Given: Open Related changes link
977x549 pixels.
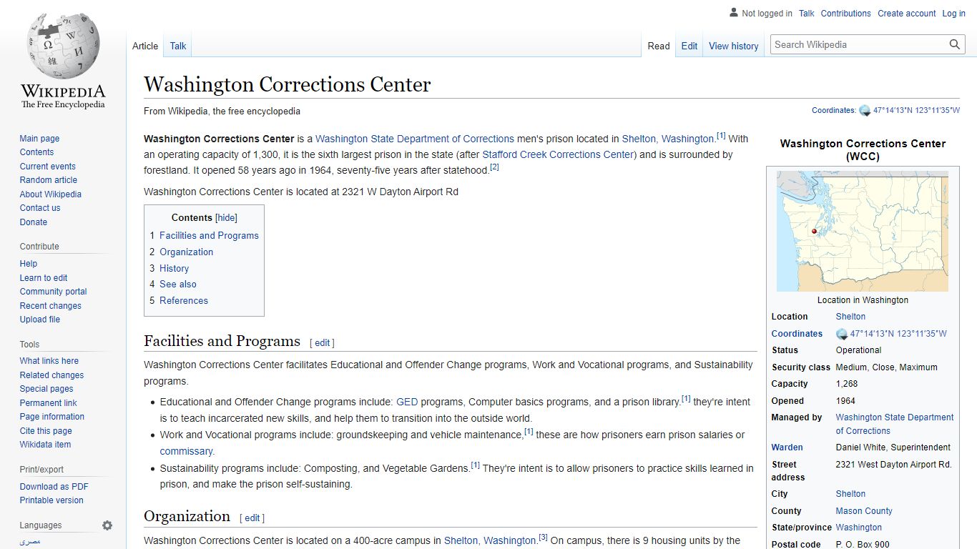Looking at the screenshot, I should click(51, 375).
